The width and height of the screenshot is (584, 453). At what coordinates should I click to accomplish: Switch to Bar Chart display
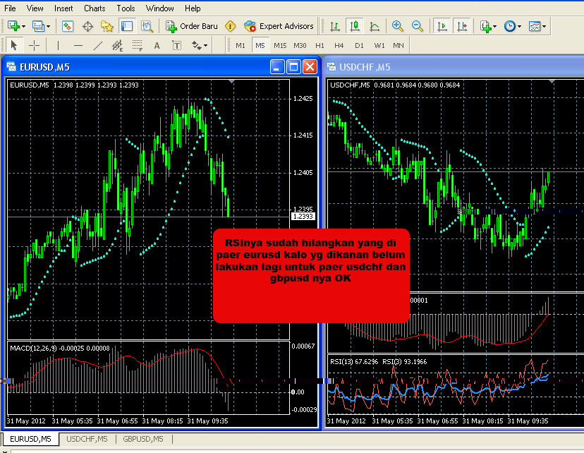(x=335, y=26)
